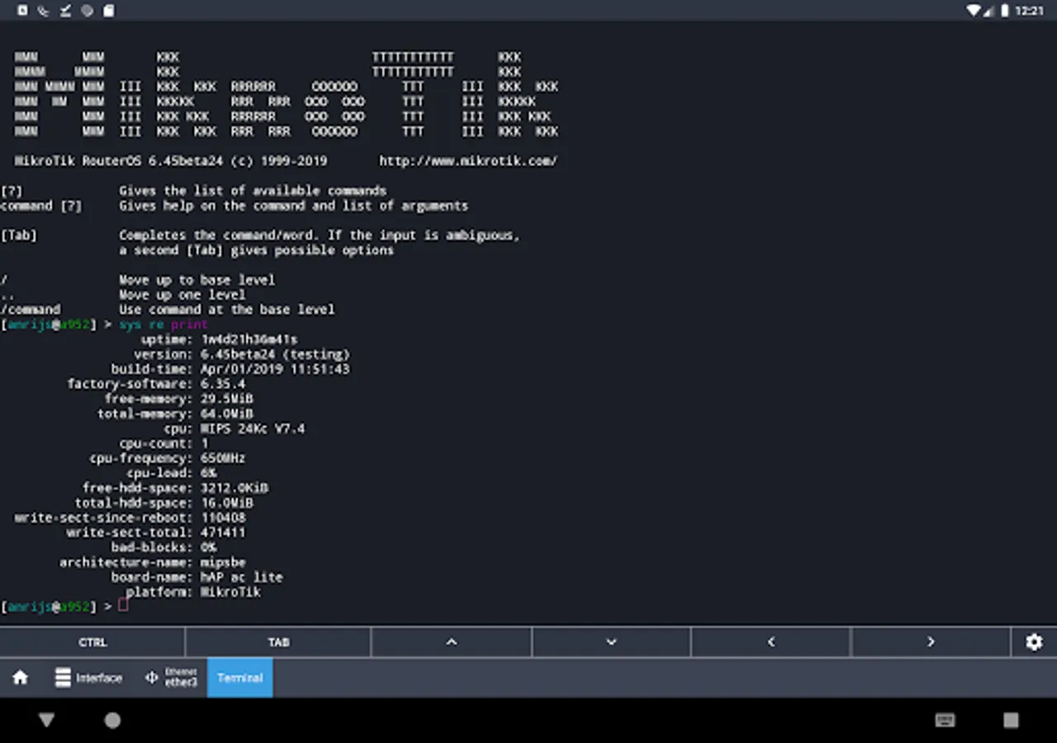Open the terminal settings gear icon

(x=1034, y=642)
